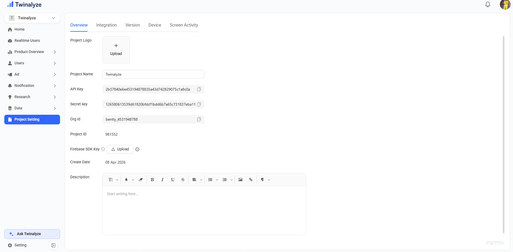Collapse the sidebar panel icon
513x252 pixels.
53,245
